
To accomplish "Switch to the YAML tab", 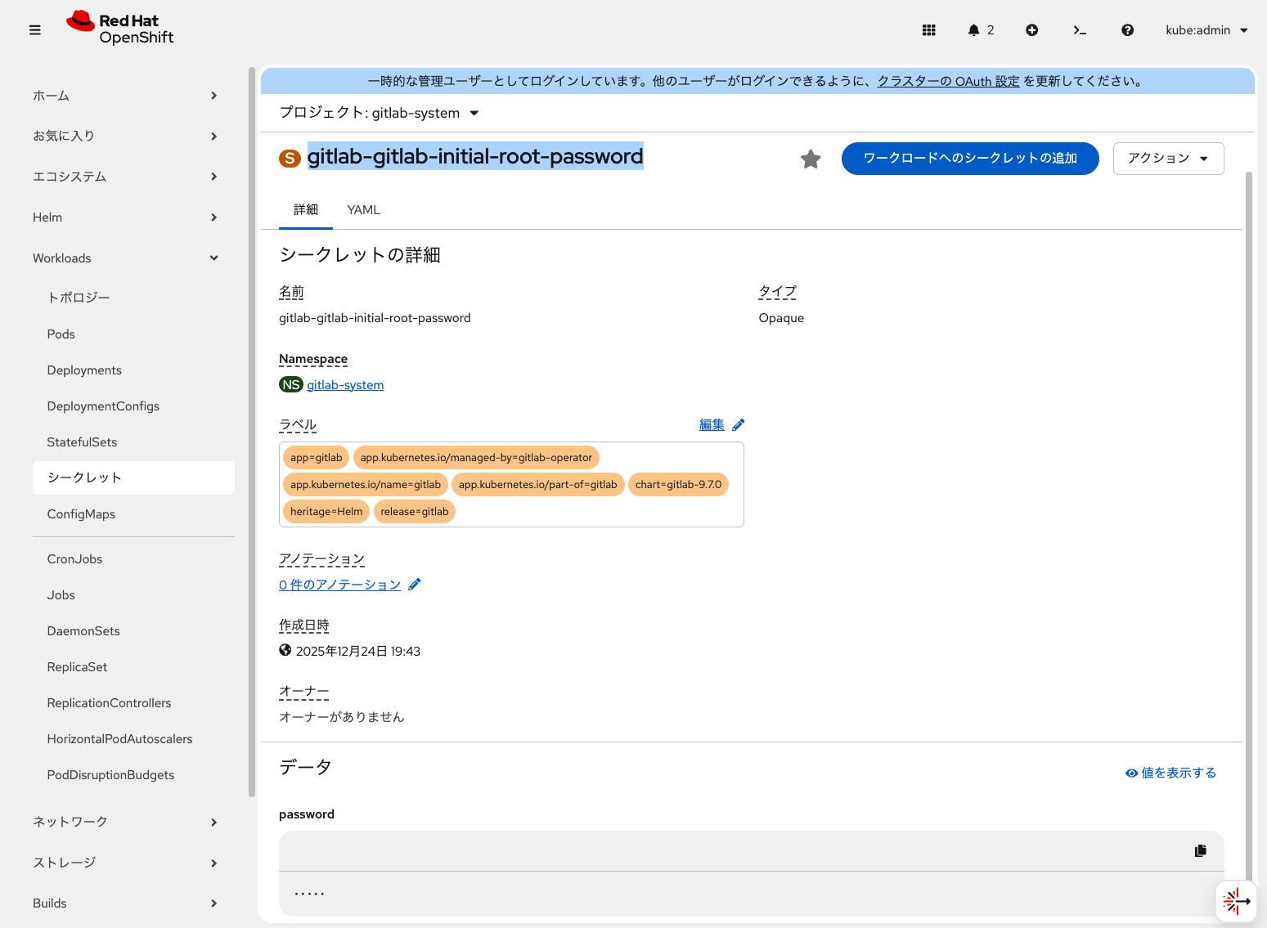I will (363, 210).
